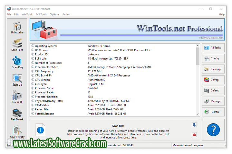Screen dimensions: 232x154
Task: Select the Scan Files tool
Action: [x=17, y=45]
